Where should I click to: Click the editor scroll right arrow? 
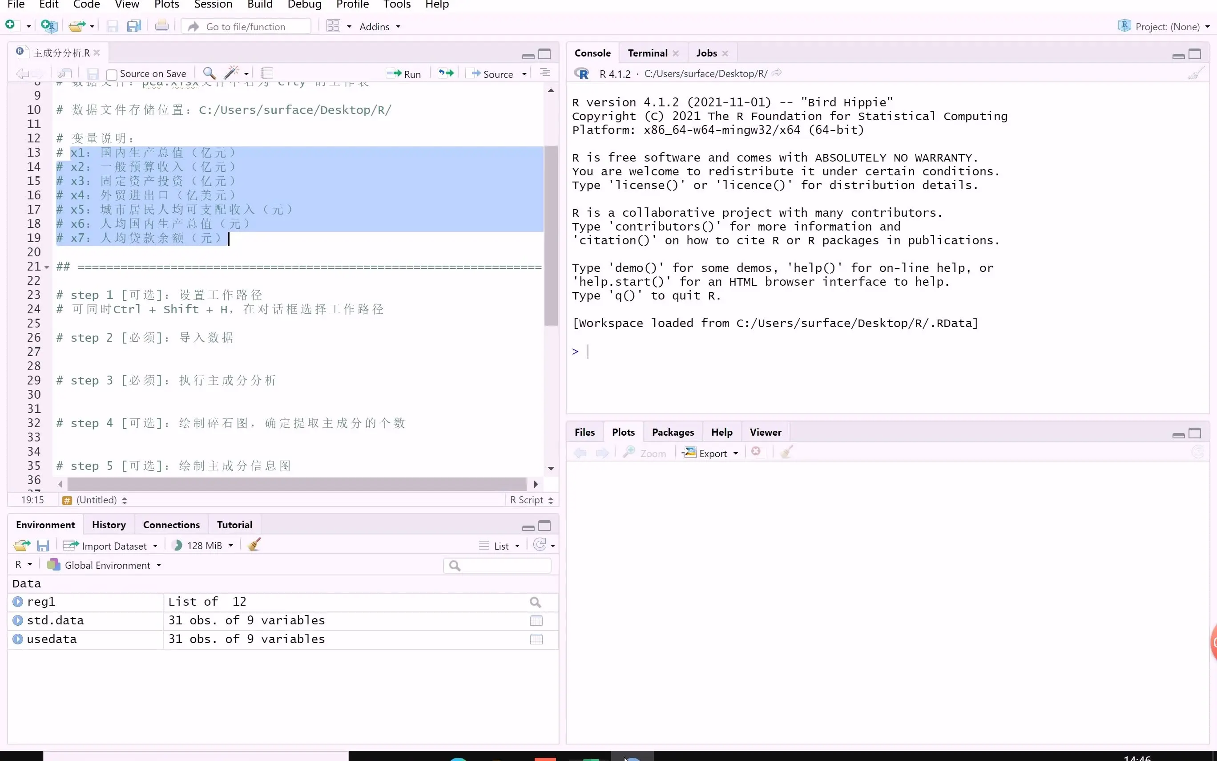click(536, 484)
